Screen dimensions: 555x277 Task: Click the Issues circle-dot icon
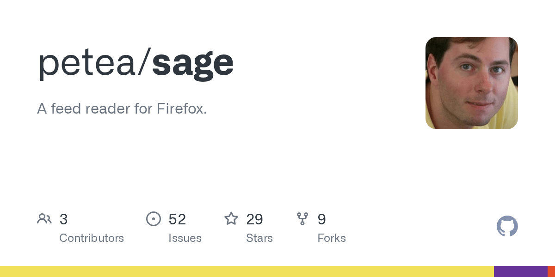click(154, 218)
